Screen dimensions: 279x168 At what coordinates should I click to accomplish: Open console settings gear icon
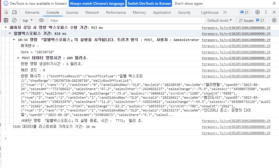point(274,20)
